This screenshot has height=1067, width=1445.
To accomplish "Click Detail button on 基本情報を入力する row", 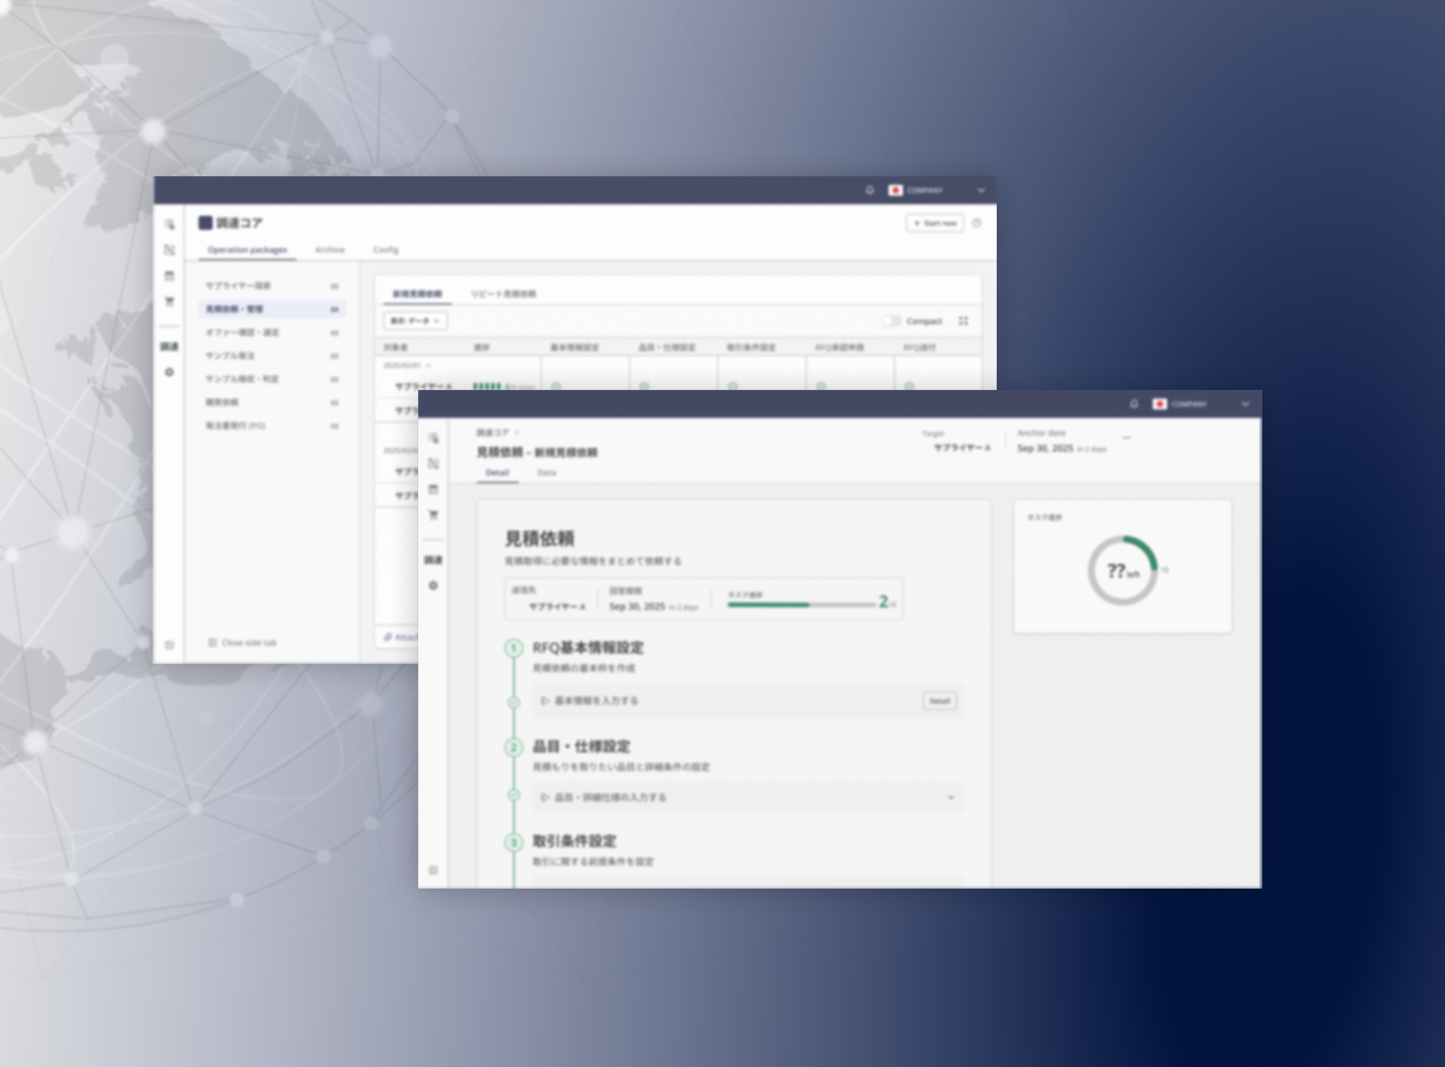I will (x=939, y=701).
